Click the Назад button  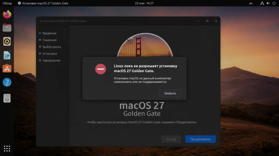click(x=171, y=139)
